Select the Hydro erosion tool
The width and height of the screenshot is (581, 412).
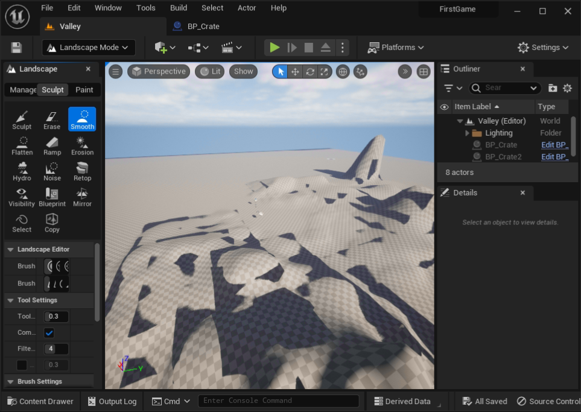coord(22,171)
